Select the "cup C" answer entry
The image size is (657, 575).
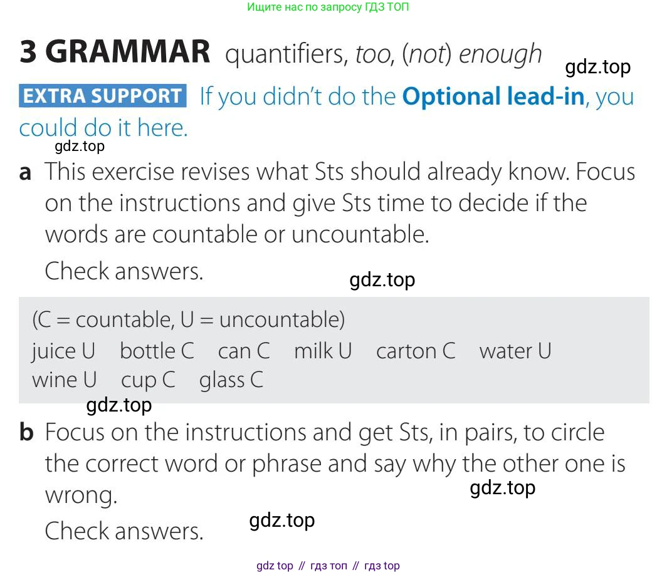click(148, 380)
